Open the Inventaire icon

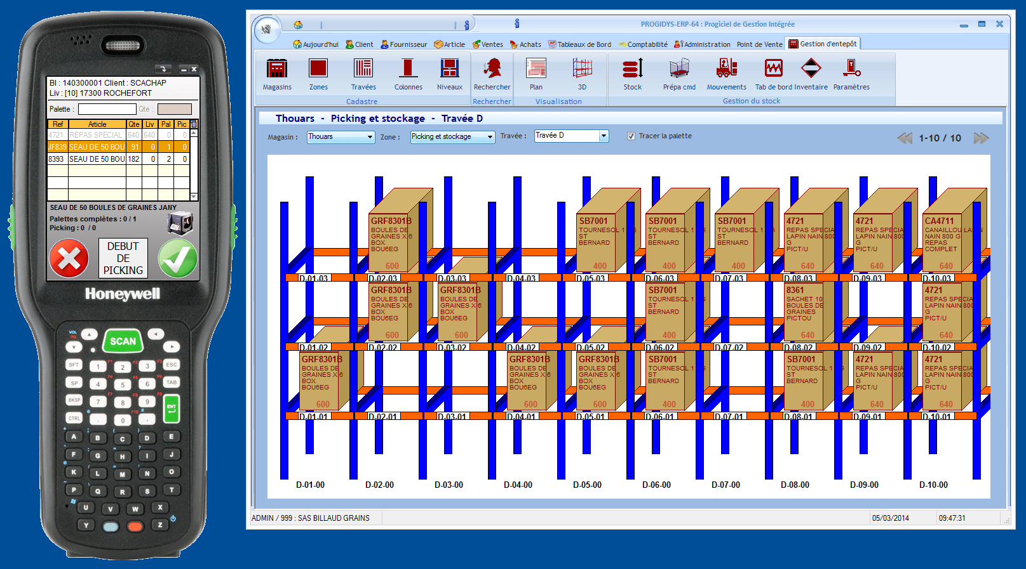pyautogui.click(x=811, y=69)
